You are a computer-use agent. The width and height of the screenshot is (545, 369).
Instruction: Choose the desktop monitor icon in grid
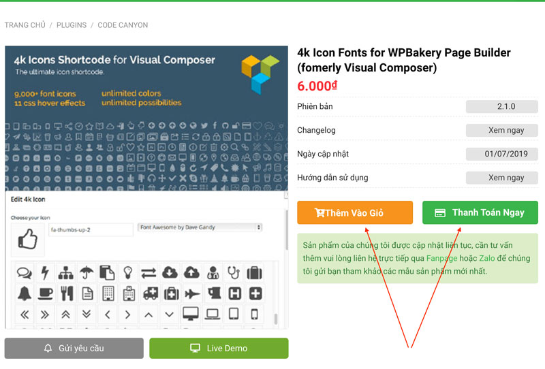click(191, 314)
